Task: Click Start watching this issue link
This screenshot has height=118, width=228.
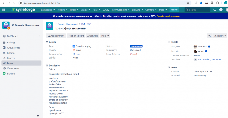Action: [x=209, y=59]
